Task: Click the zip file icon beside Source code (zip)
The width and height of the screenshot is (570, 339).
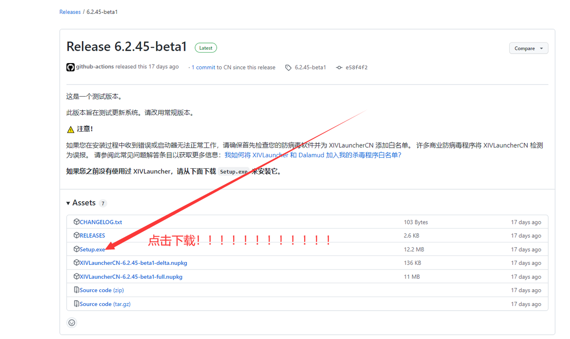Action: (x=77, y=290)
